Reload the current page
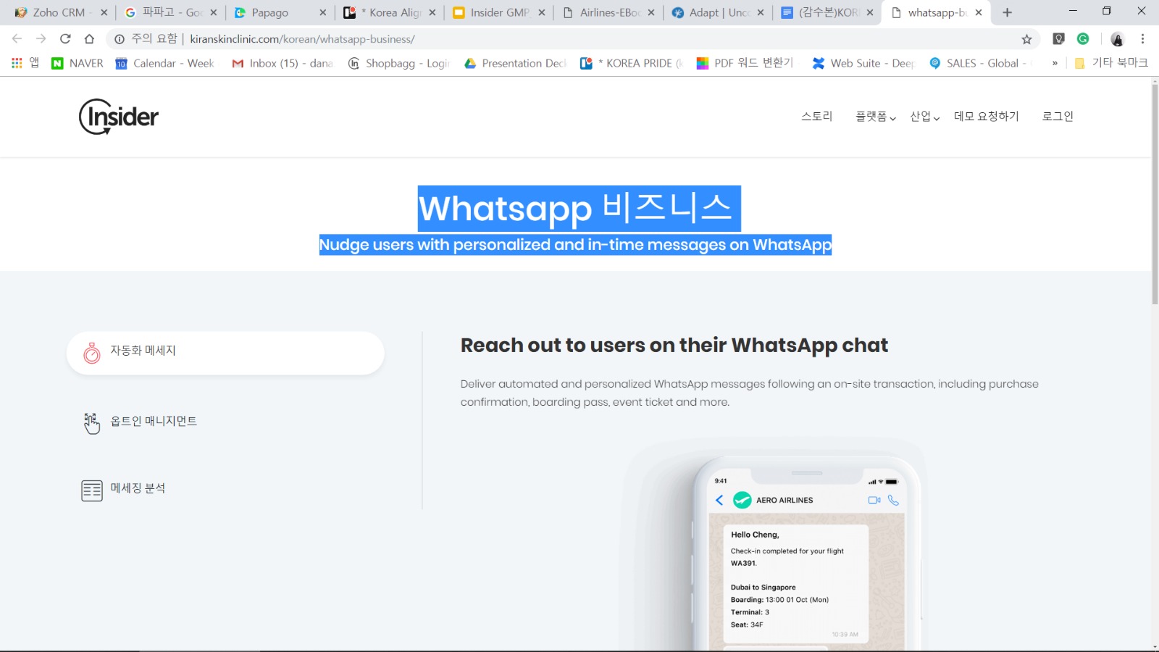The width and height of the screenshot is (1159, 652). 65,39
